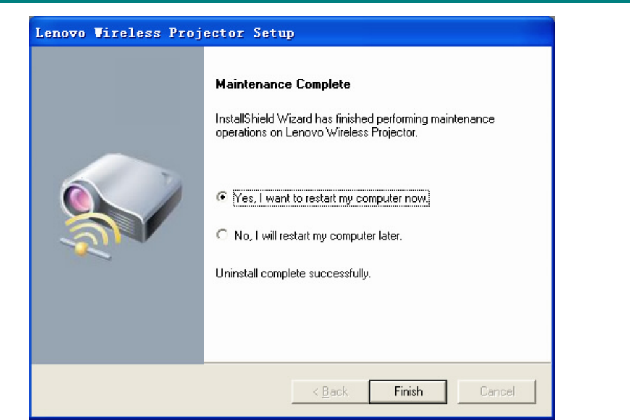This screenshot has width=630, height=420.
Task: Click the yellow wireless signal icon
Action: [x=91, y=234]
